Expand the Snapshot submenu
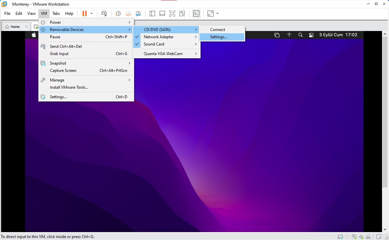 coord(86,63)
